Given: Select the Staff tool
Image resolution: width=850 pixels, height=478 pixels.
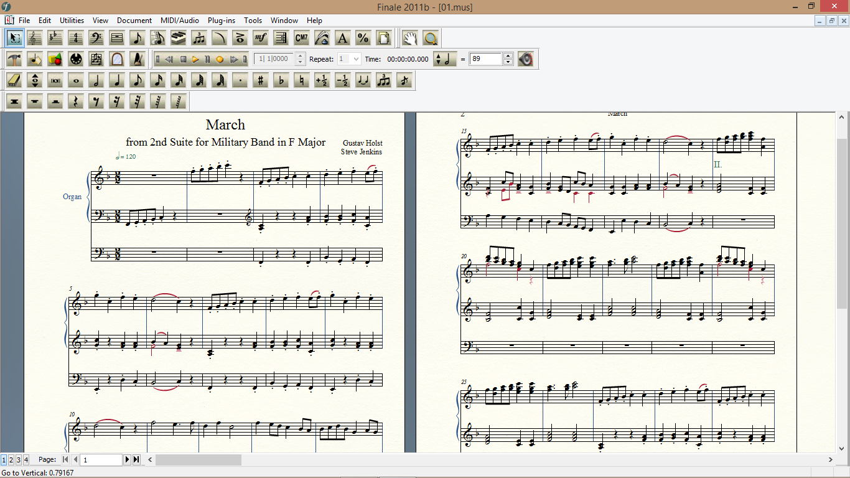Looking at the screenshot, I should pos(35,38).
